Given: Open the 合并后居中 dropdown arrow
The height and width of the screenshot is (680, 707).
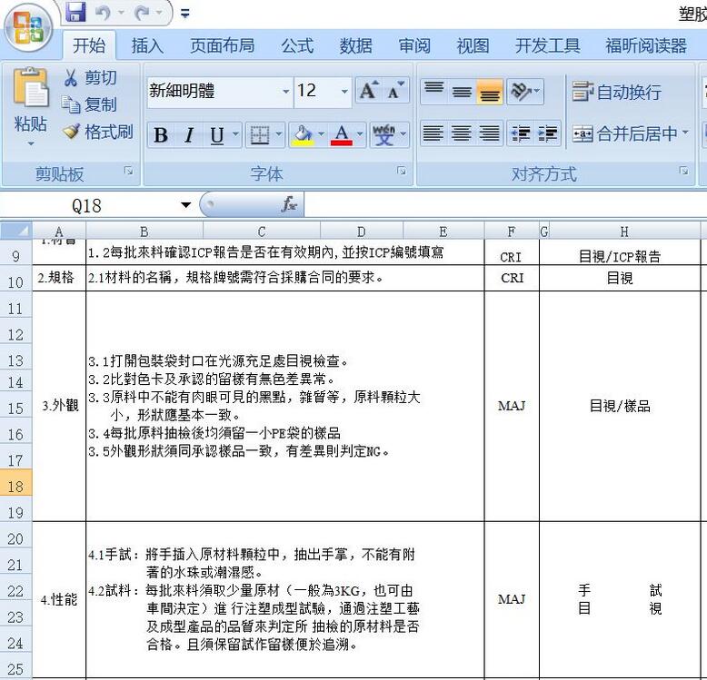Looking at the screenshot, I should 685,133.
